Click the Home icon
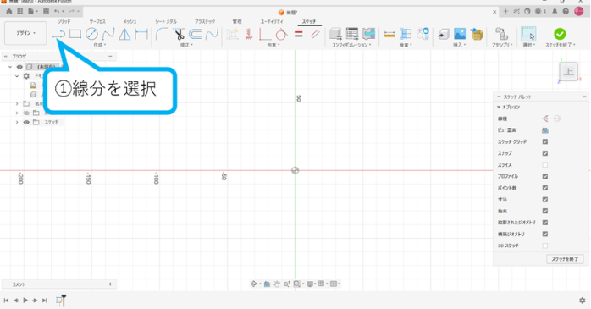This screenshot has height=309, width=591. pos(9,11)
